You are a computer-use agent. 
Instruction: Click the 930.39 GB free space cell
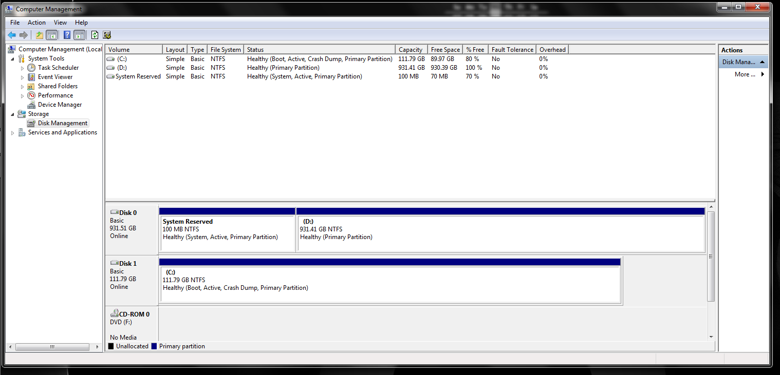(444, 68)
